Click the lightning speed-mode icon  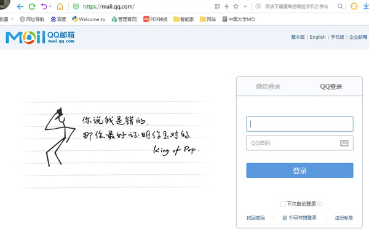coord(226,6)
